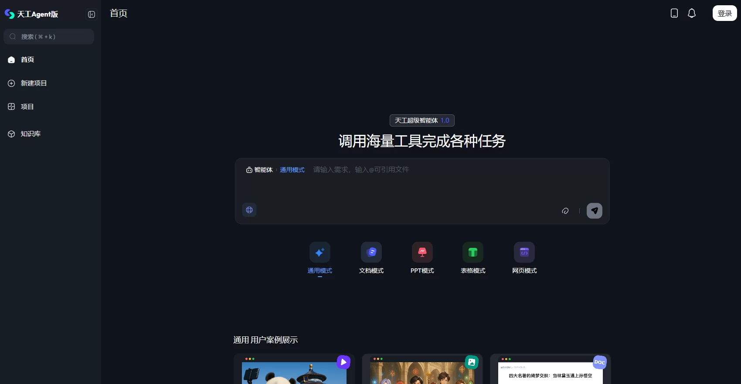
Task: Select 表格模式 spreadsheet mode
Action: (473, 253)
